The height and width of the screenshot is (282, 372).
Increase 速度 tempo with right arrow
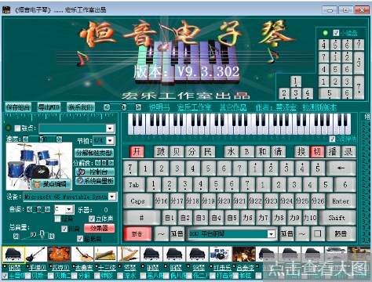tap(60, 139)
